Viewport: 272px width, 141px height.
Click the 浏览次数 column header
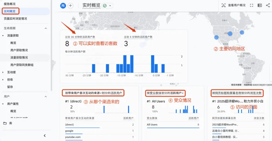pos(259,118)
